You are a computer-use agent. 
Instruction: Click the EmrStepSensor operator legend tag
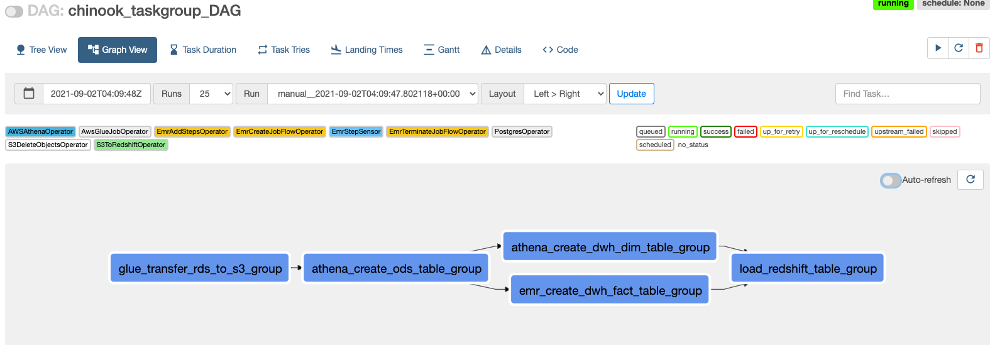pos(356,131)
